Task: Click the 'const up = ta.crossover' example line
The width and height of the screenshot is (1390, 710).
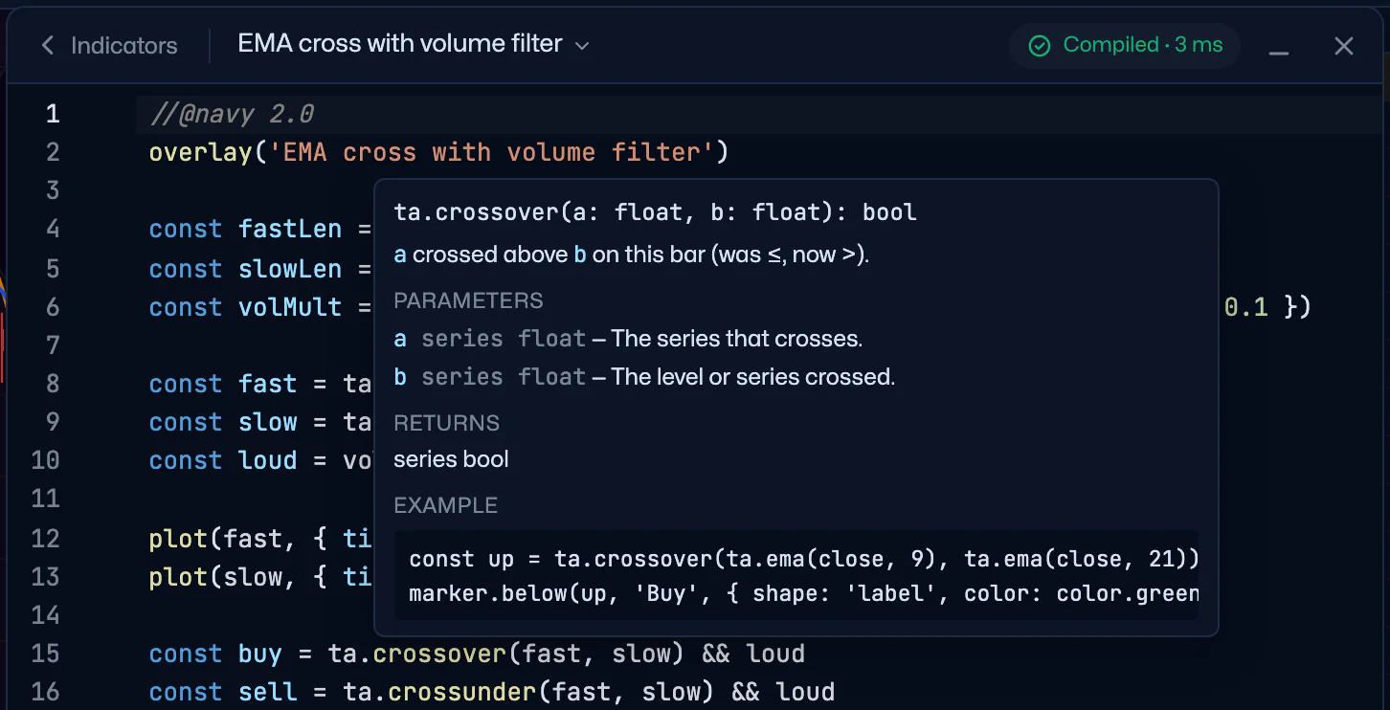Action: click(803, 559)
